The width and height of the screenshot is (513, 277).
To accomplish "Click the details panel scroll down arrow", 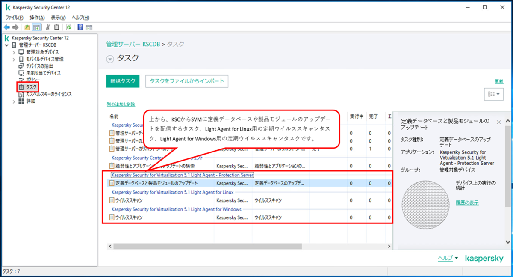I will (508, 241).
